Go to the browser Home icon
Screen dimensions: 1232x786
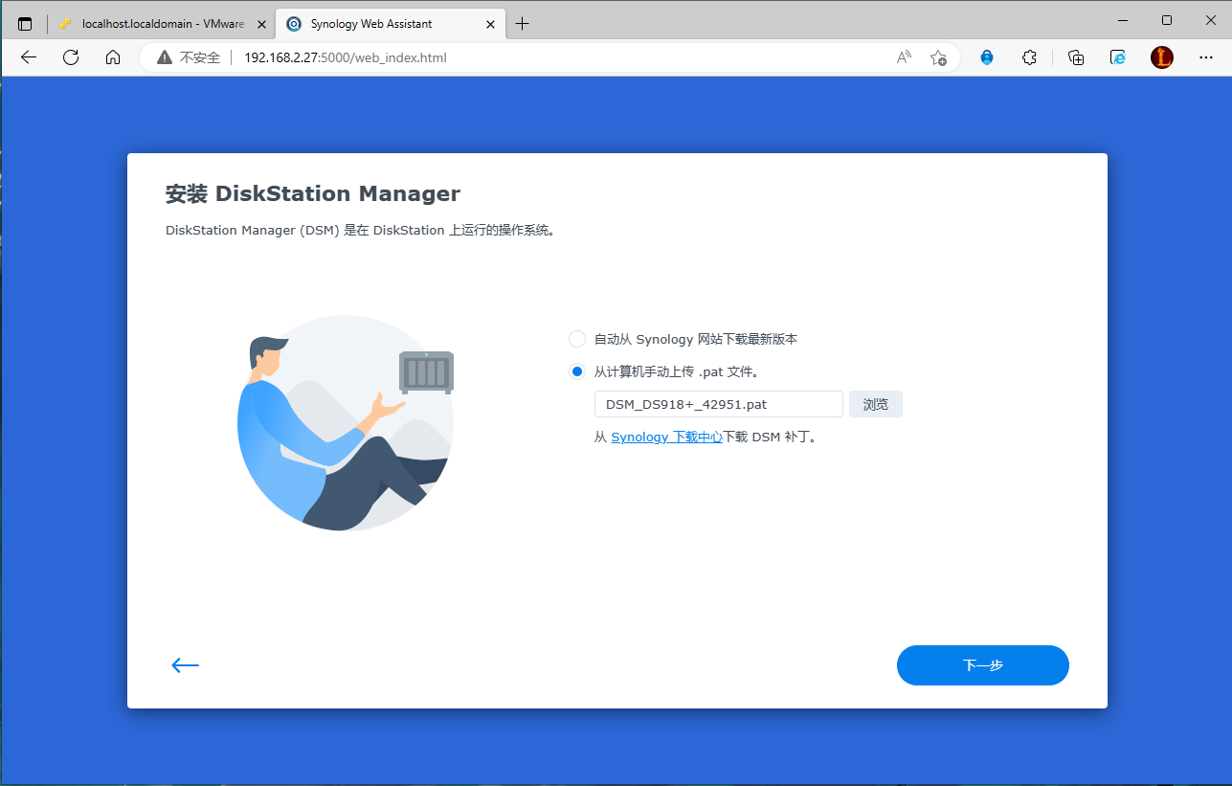click(x=113, y=57)
